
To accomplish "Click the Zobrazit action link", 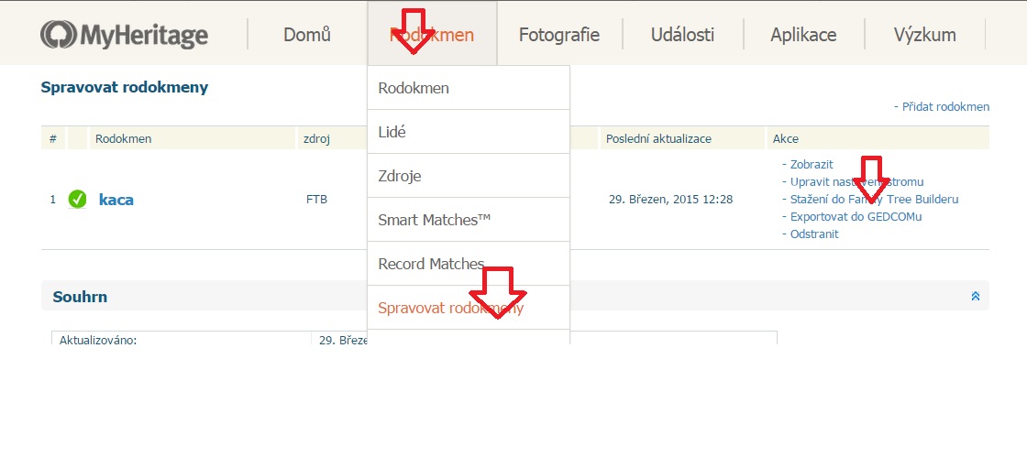I will click(x=811, y=164).
